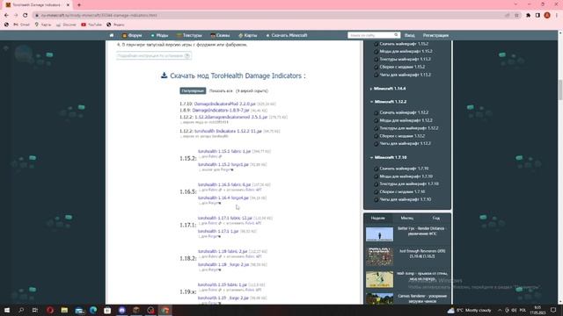
Task: Download torohealth 1.15.2 forge jar
Action: point(223,164)
